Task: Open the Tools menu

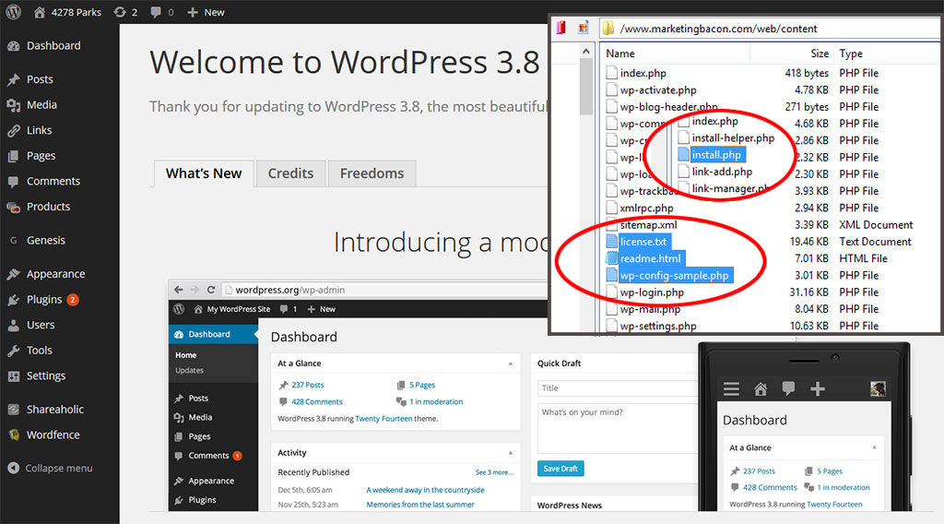Action: click(x=39, y=350)
